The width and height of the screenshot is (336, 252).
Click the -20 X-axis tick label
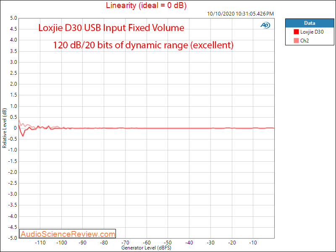(x=232, y=243)
